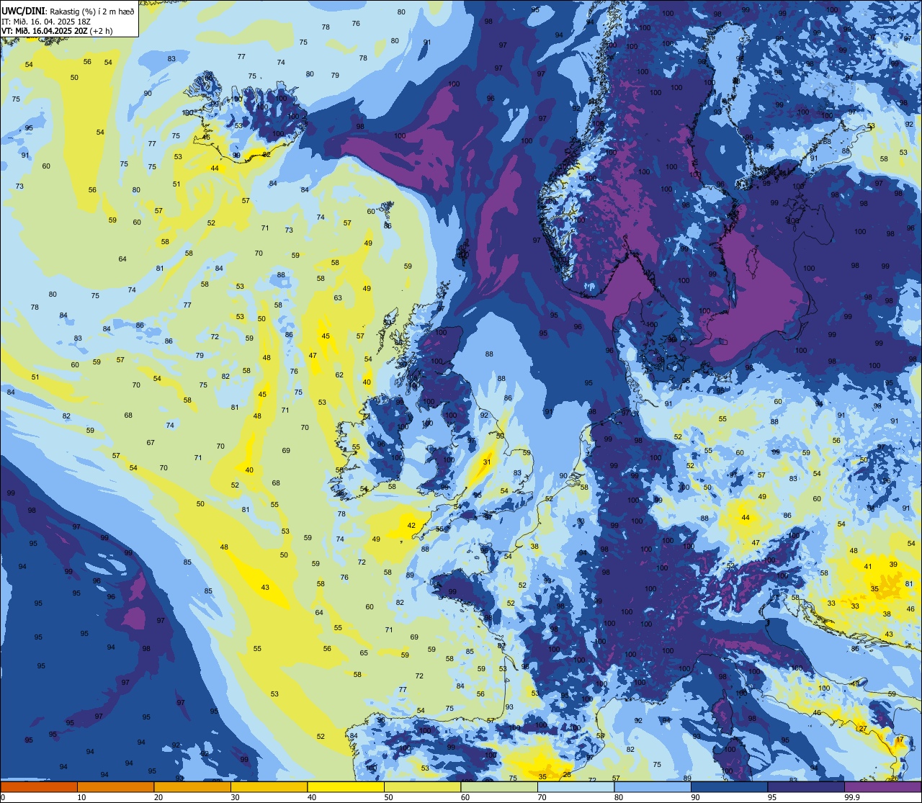Screen dimensions: 922x803
Task: Click the light green 60–70 legend swatch
Action: 499,786
